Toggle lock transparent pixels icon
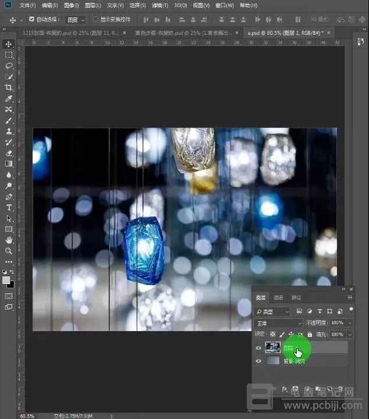 click(272, 334)
